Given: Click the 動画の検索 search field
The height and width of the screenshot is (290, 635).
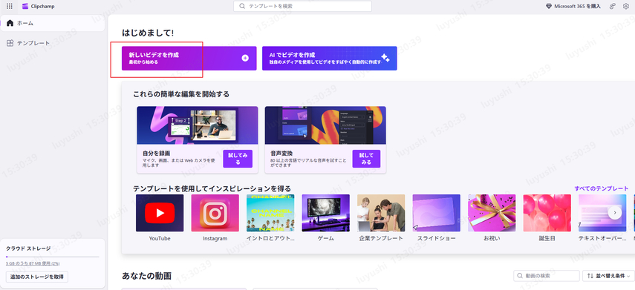Looking at the screenshot, I should [x=547, y=276].
